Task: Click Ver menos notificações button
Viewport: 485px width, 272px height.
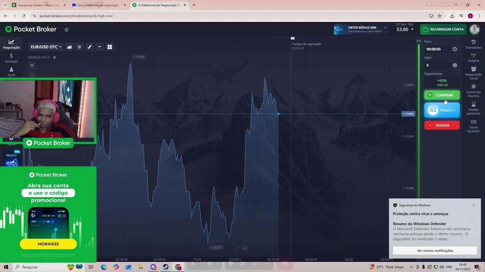Action: (435, 250)
